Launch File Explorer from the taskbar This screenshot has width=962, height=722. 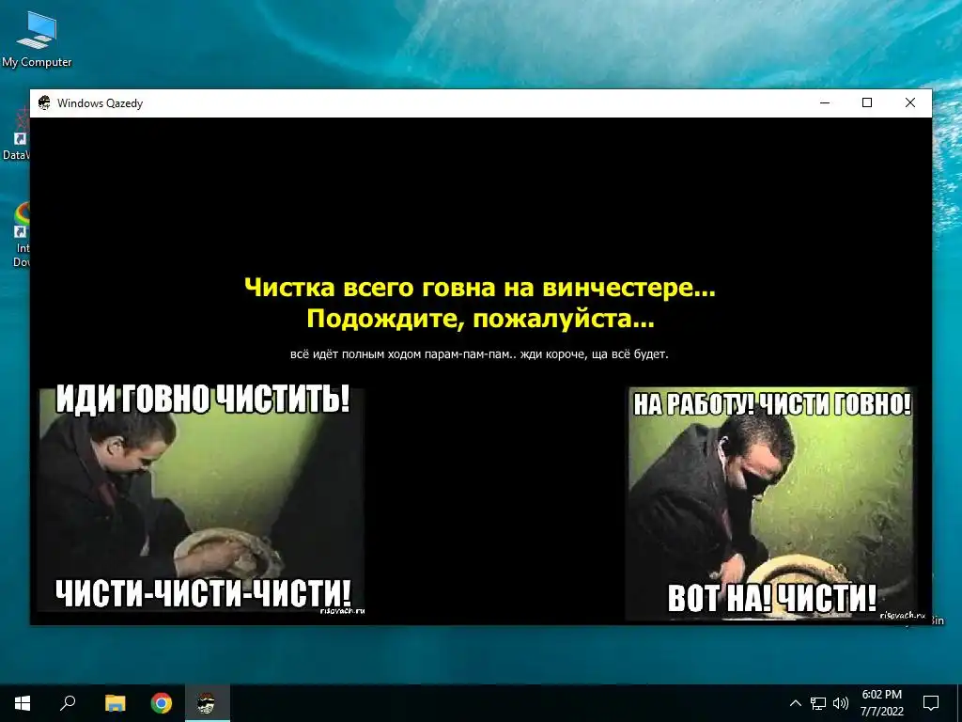(115, 703)
